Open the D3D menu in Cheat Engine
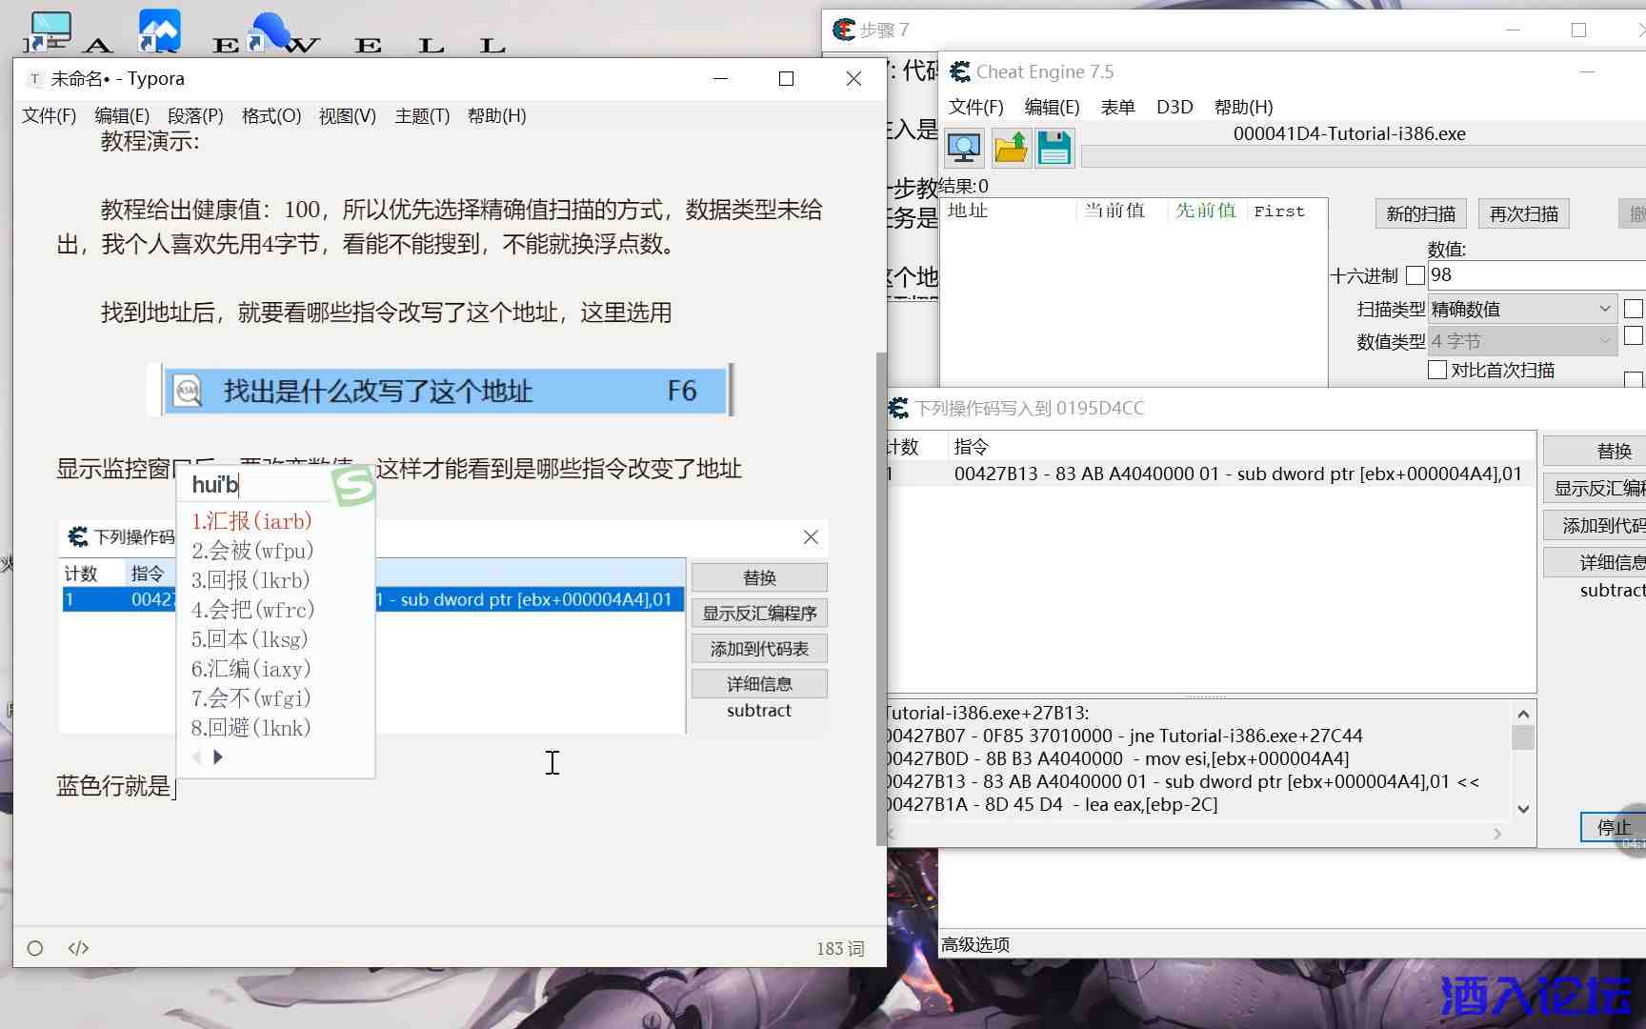Image resolution: width=1646 pixels, height=1029 pixels. 1174,107
